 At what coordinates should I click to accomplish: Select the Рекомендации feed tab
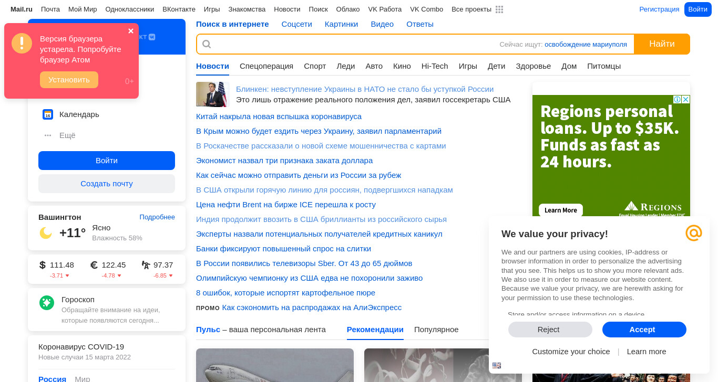(x=375, y=330)
